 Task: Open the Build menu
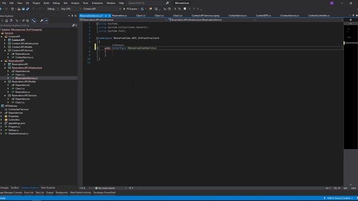[46, 3]
